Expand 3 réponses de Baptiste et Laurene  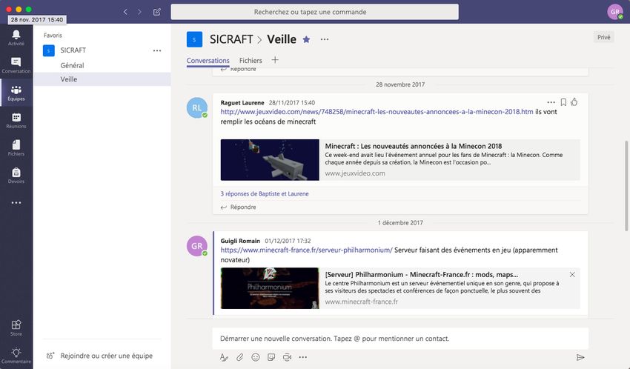(265, 193)
